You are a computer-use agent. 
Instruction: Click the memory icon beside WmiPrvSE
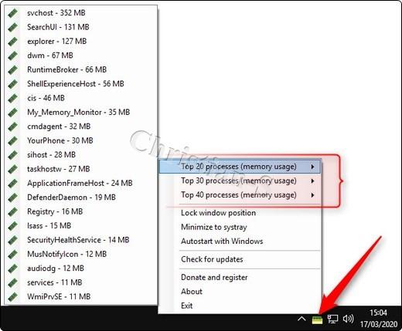(12, 296)
